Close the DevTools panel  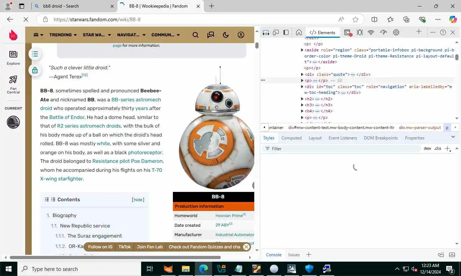click(x=453, y=33)
